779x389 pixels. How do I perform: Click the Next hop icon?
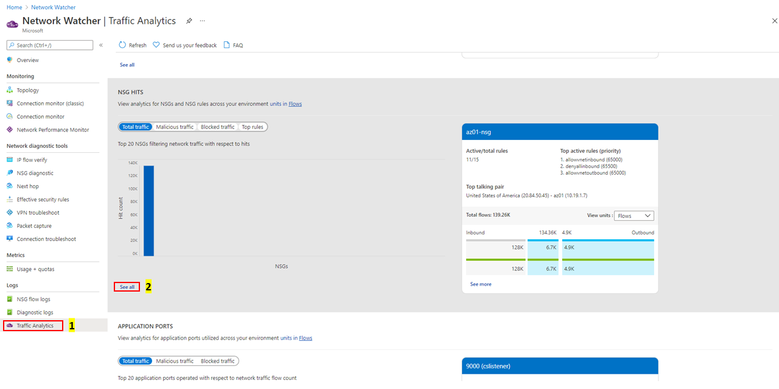click(10, 186)
